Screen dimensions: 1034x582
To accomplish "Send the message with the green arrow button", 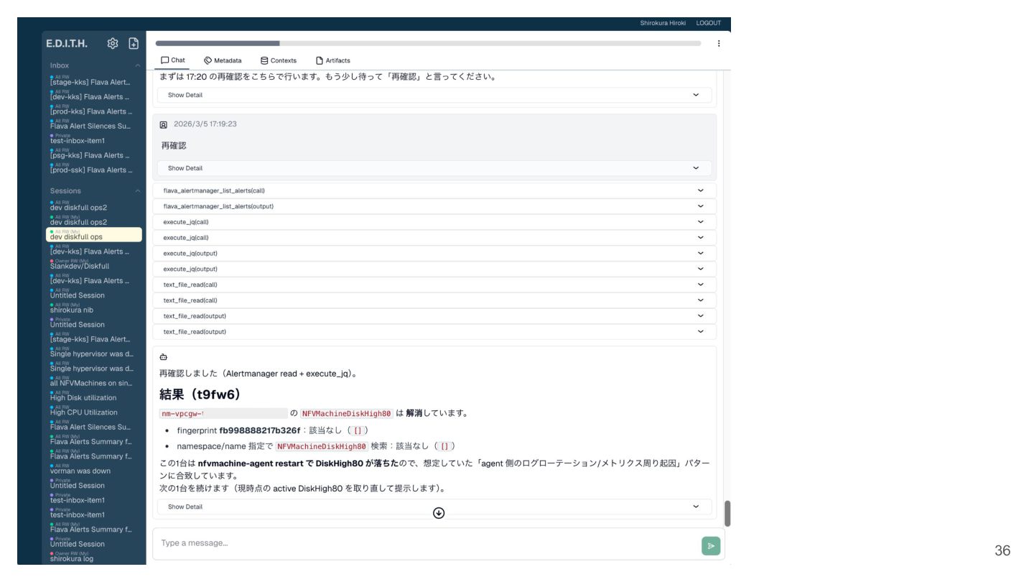I will (711, 546).
